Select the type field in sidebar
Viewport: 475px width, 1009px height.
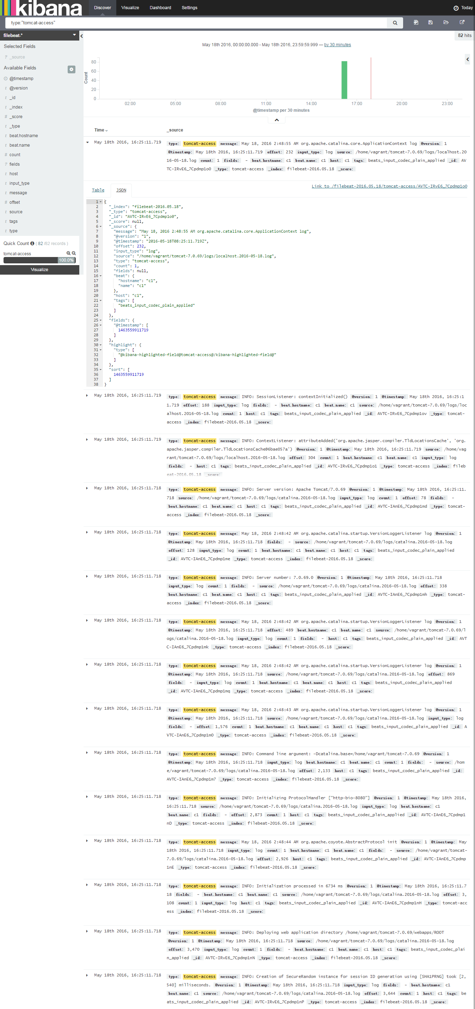click(13, 231)
